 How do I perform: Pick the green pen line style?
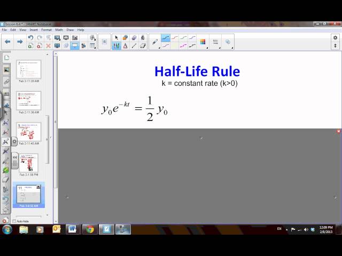[x=183, y=38]
